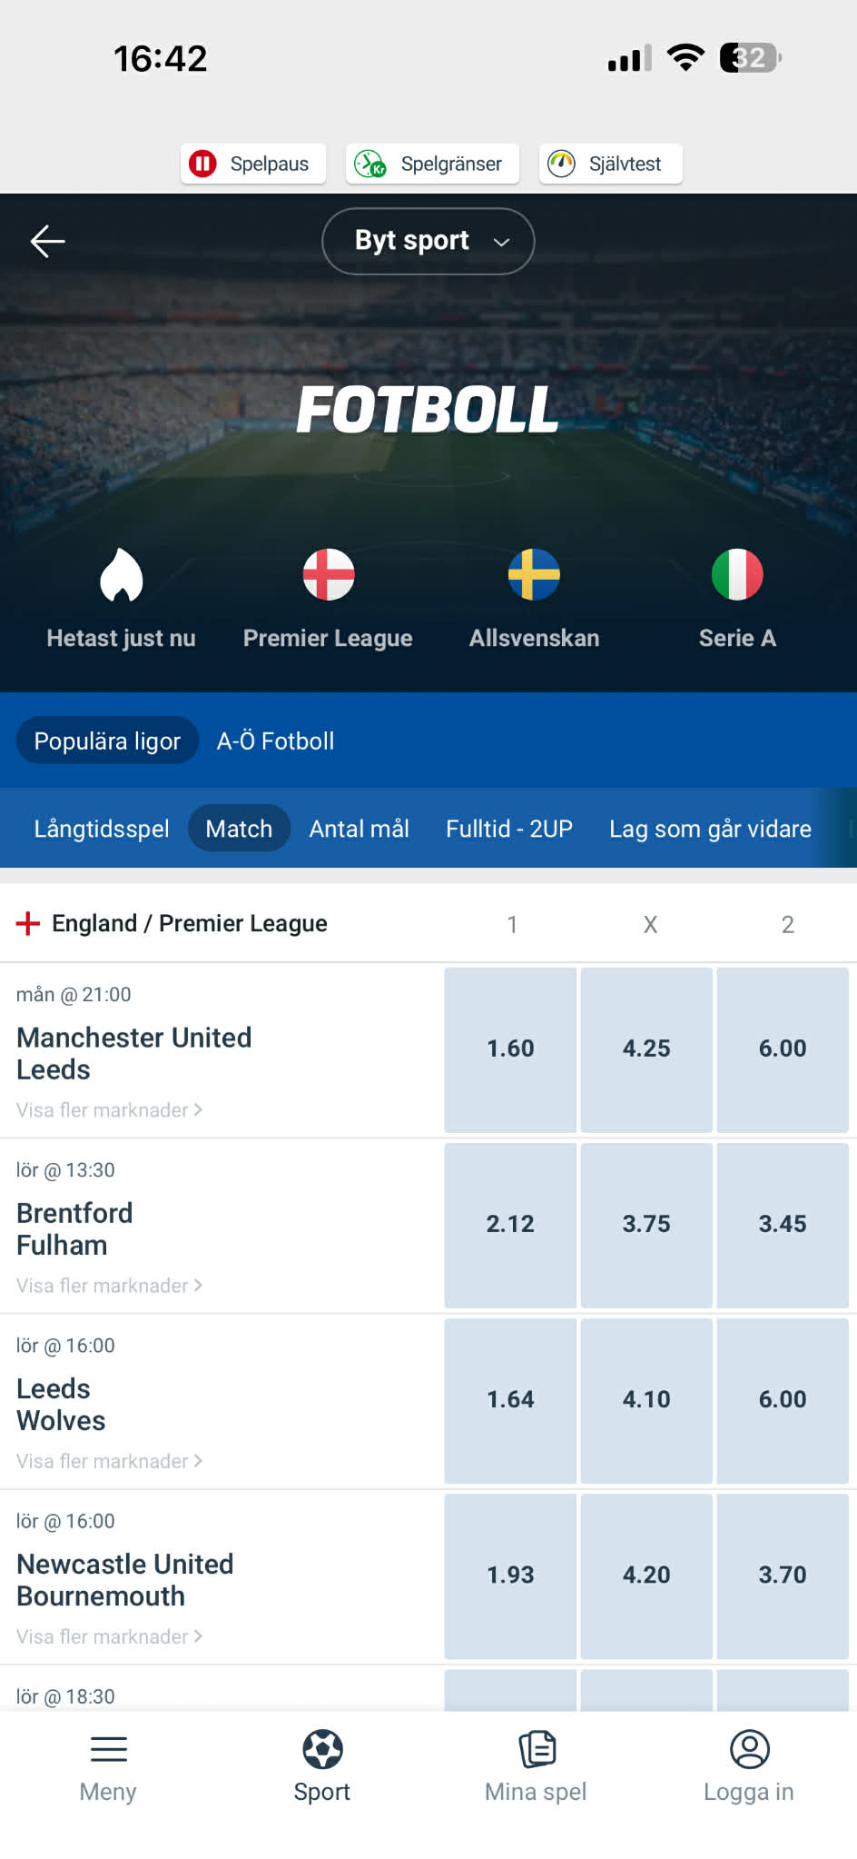Open the Manchester United vs Leeds match
Viewport: 857px width, 1859px height.
[x=134, y=1053]
